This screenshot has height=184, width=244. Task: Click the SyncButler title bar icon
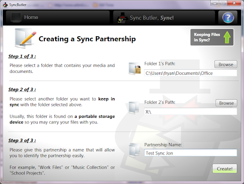[5, 5]
